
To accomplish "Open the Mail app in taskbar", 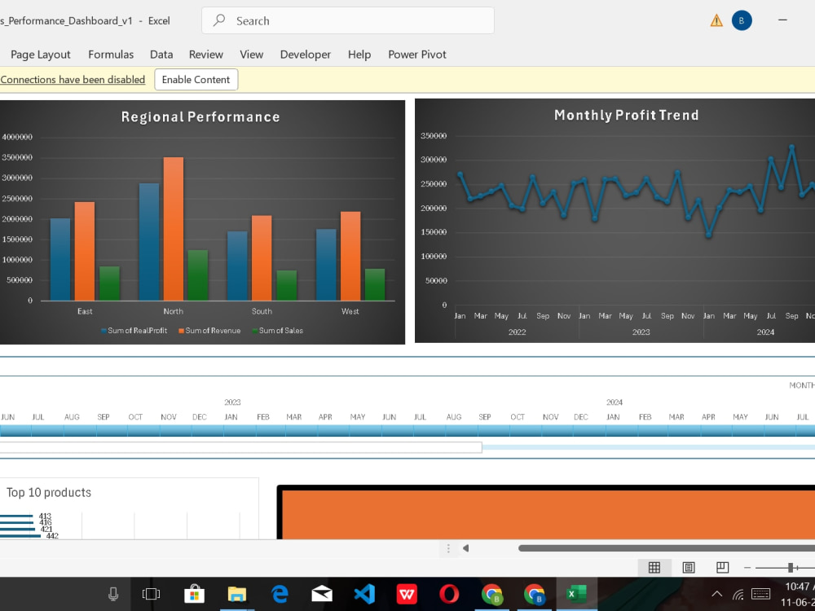I will 322,593.
